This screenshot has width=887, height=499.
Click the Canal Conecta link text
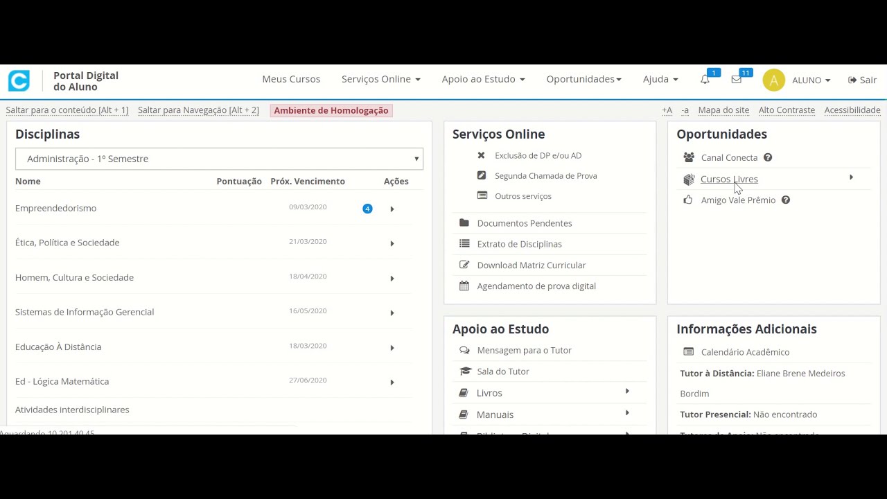click(x=729, y=157)
